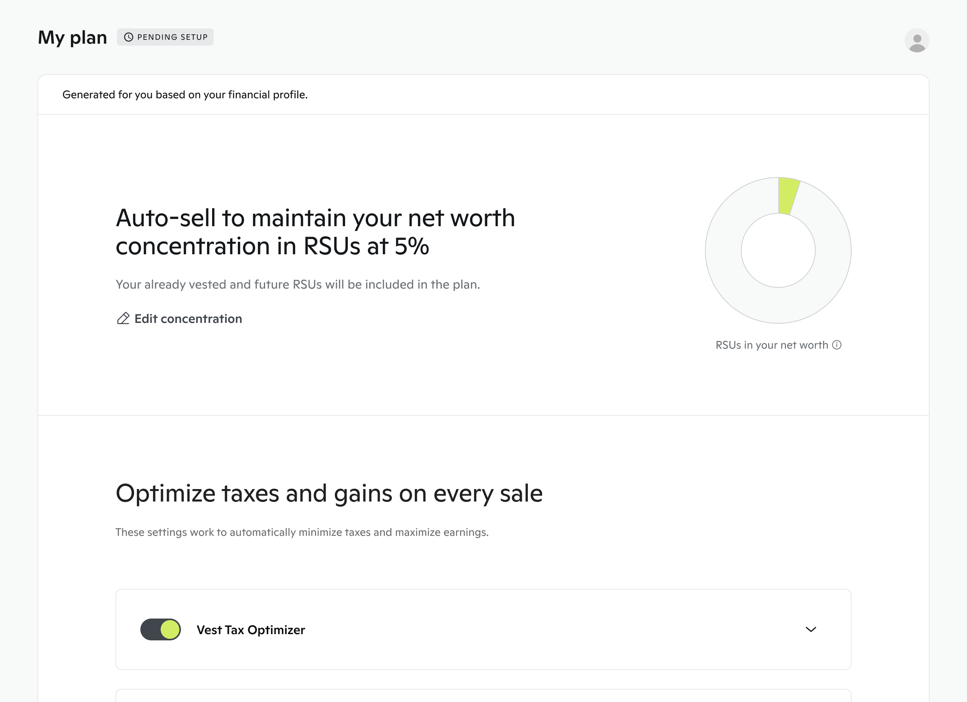Click the already vested and future RSUs note
The height and width of the screenshot is (702, 967).
(298, 284)
